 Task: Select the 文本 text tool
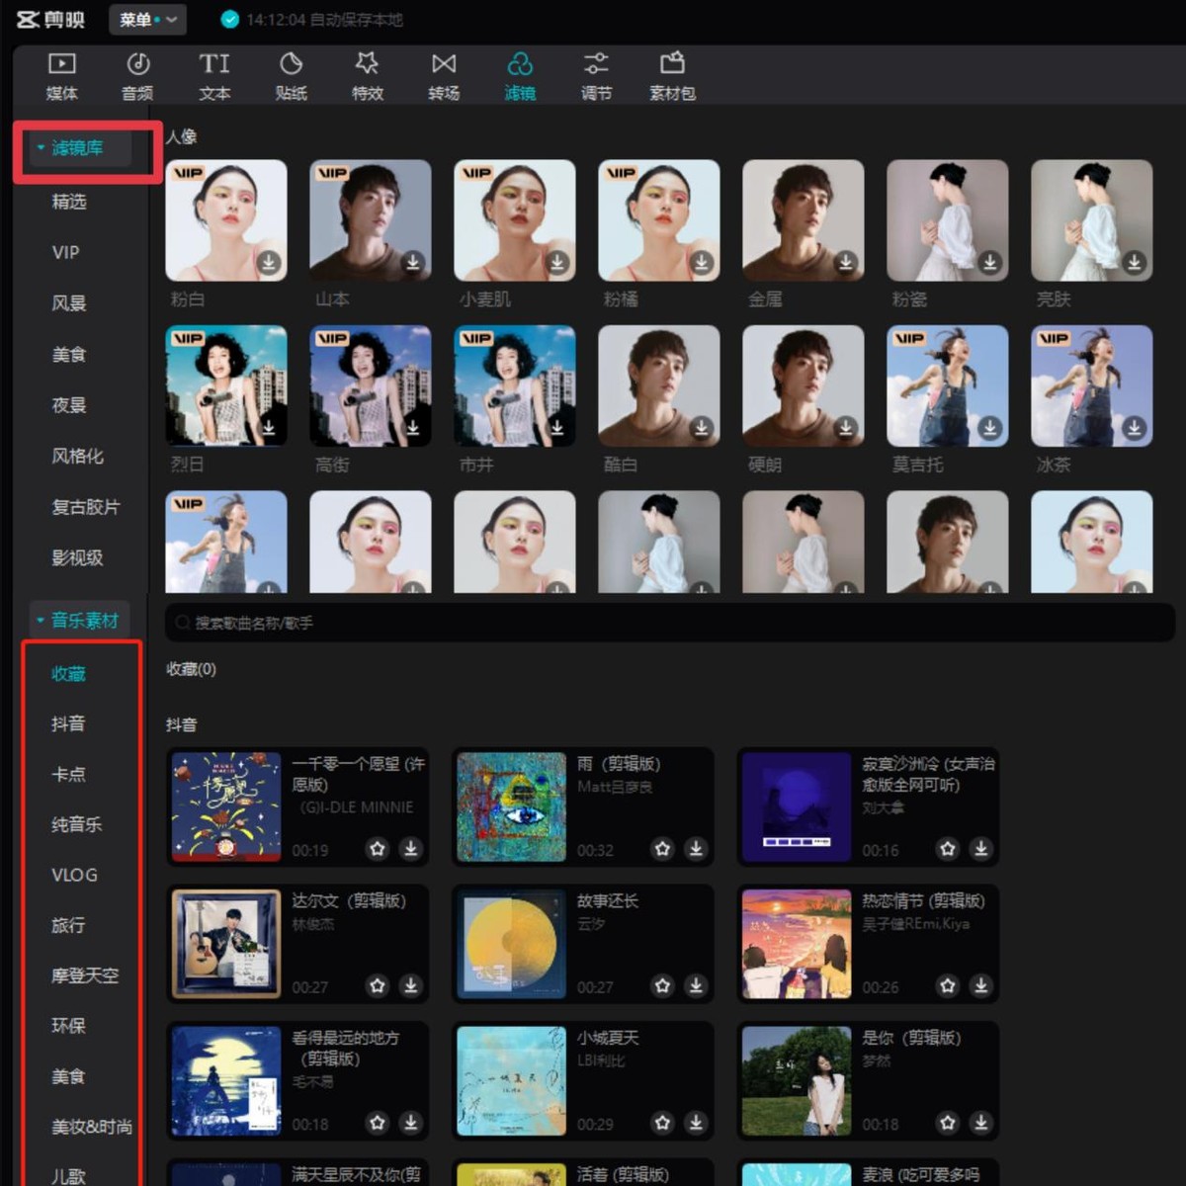pyautogui.click(x=214, y=74)
